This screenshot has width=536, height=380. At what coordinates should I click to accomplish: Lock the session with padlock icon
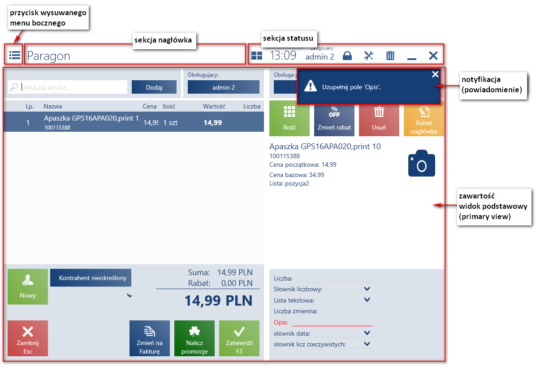pyautogui.click(x=347, y=56)
